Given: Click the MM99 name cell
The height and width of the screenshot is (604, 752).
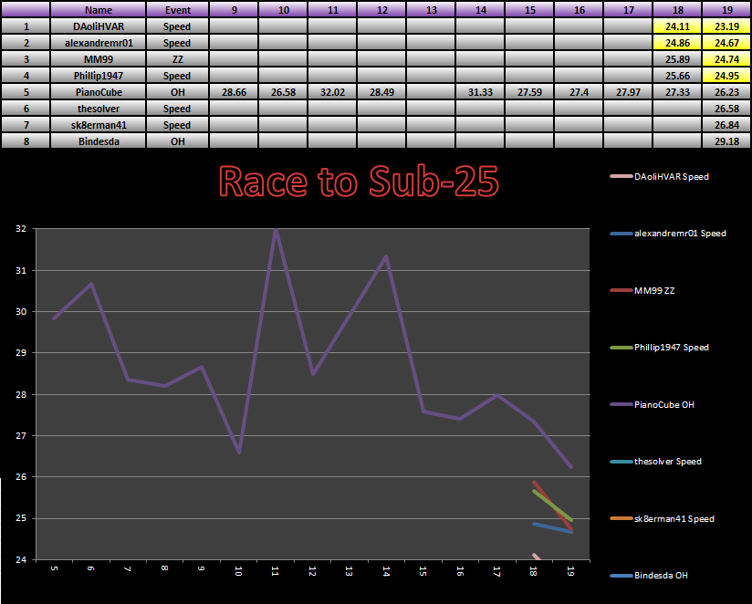Looking at the screenshot, I should (99, 59).
